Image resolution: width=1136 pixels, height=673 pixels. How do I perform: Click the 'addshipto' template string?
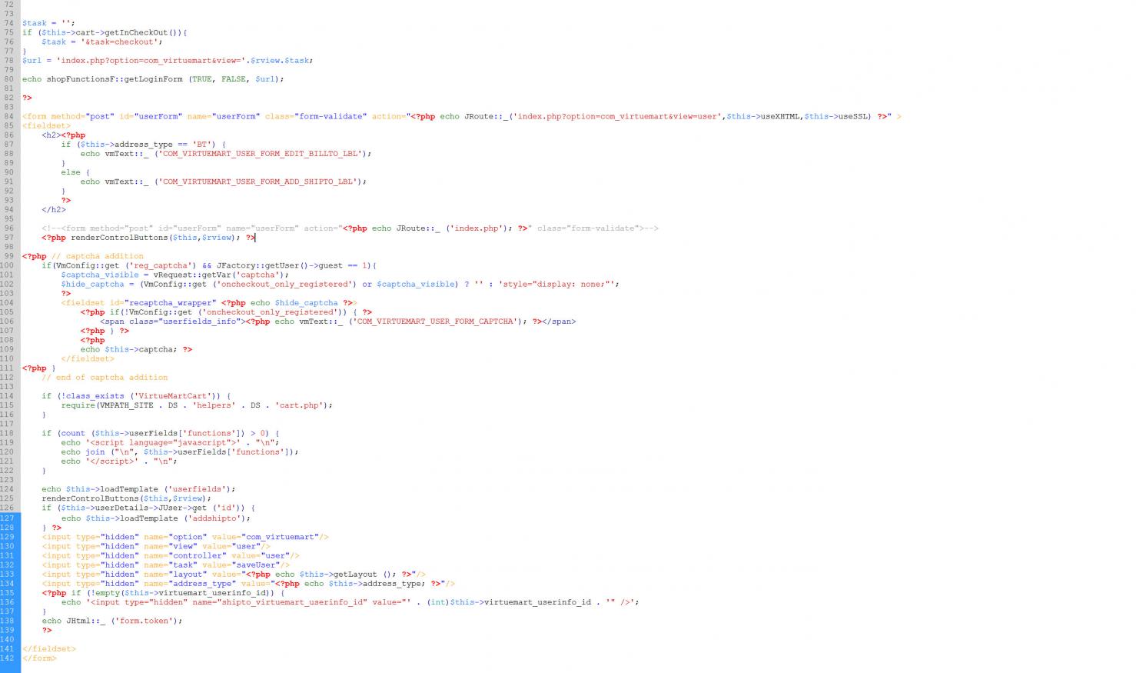click(212, 518)
